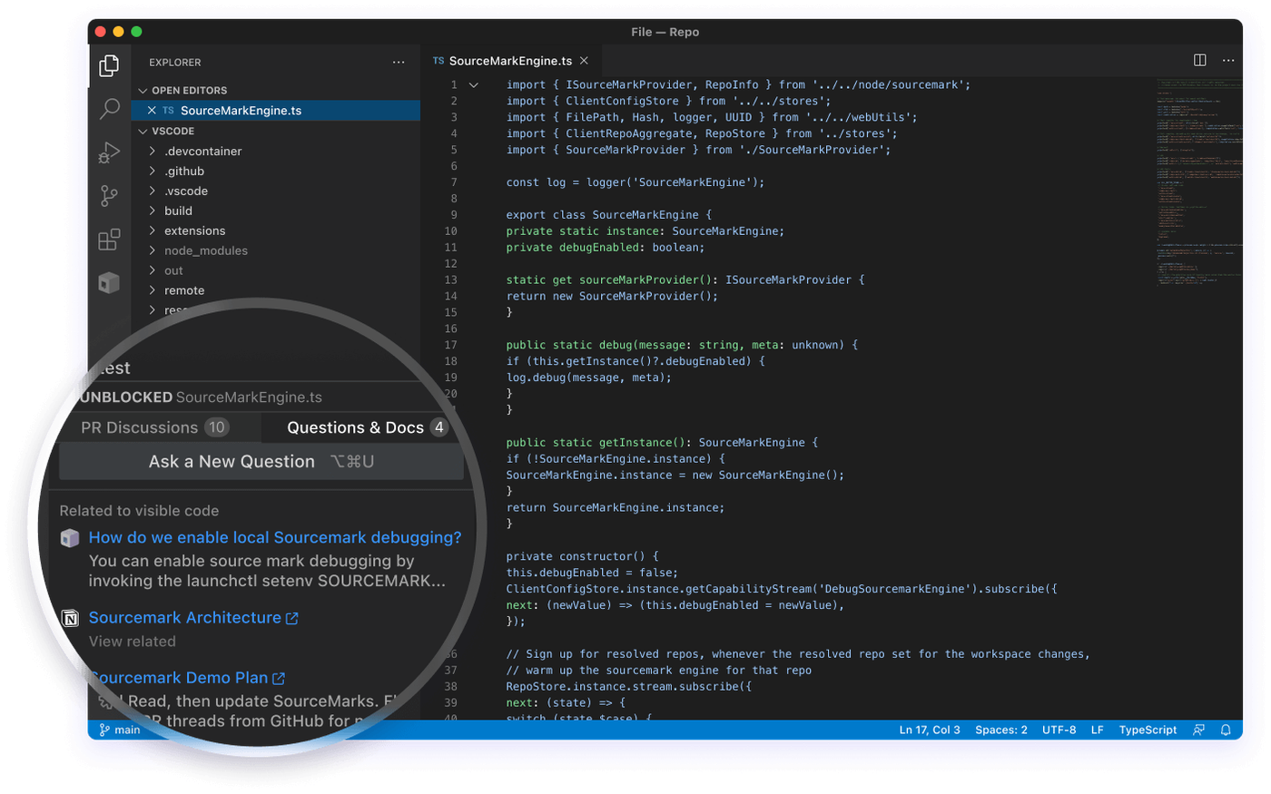Expand the .github folder
The height and width of the screenshot is (794, 1271).
click(x=153, y=172)
